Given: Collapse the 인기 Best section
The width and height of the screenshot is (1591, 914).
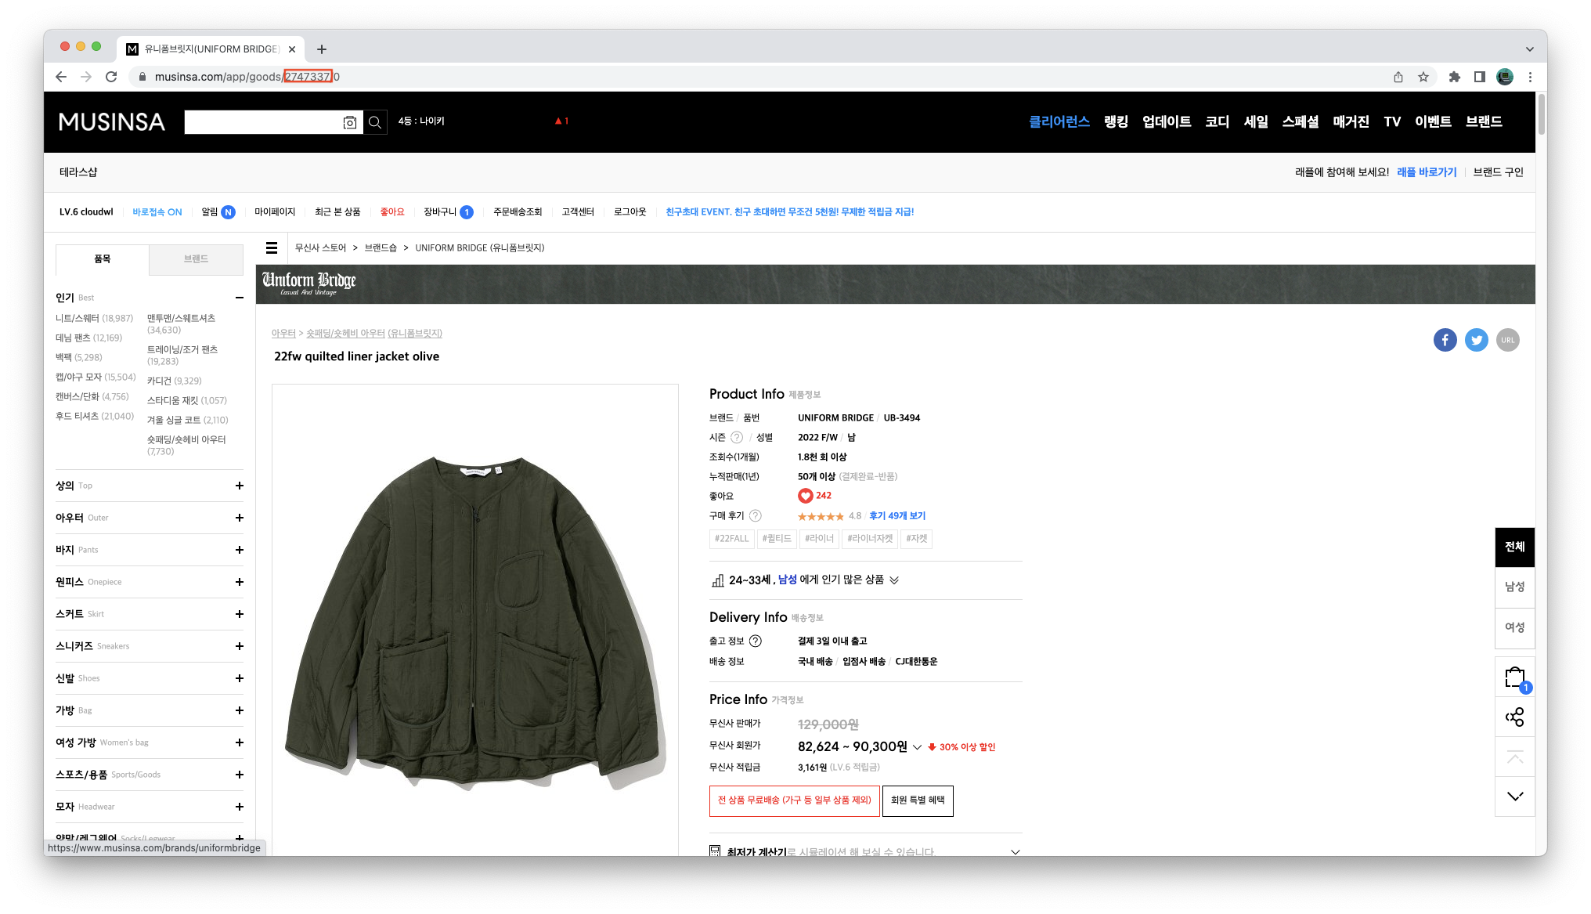Looking at the screenshot, I should point(240,298).
